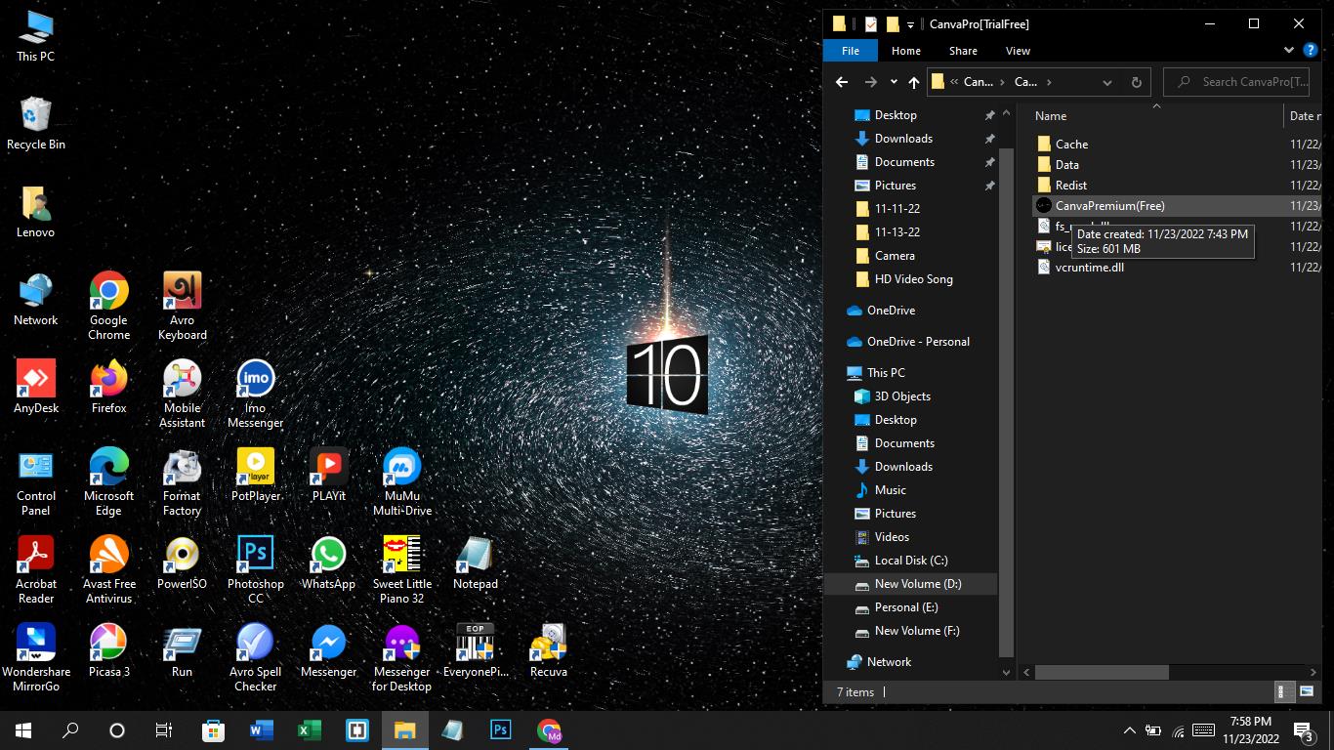1334x750 pixels.
Task: Refresh the folder using address bar icon
Action: (1136, 82)
